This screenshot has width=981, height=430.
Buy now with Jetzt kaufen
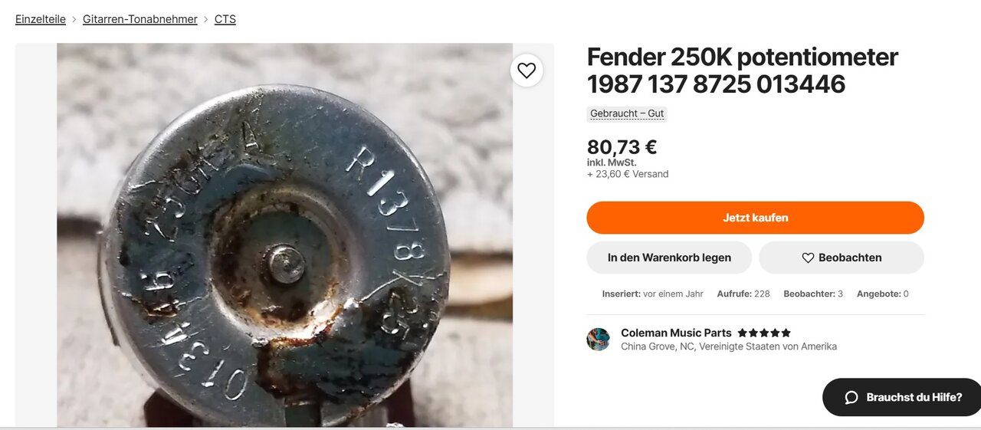click(x=755, y=218)
